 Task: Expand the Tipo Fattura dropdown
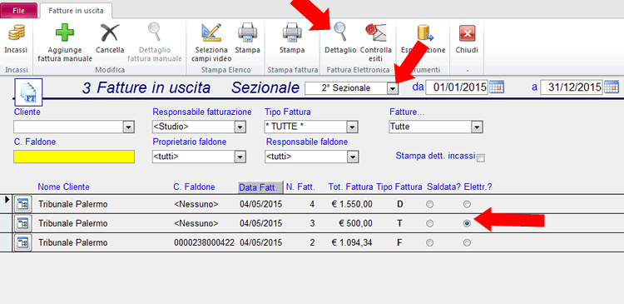pyautogui.click(x=352, y=127)
